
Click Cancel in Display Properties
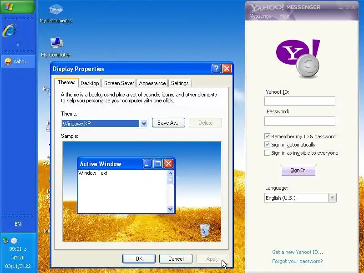coord(176,258)
